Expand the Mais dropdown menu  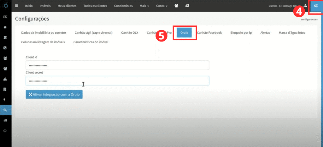click(x=144, y=6)
